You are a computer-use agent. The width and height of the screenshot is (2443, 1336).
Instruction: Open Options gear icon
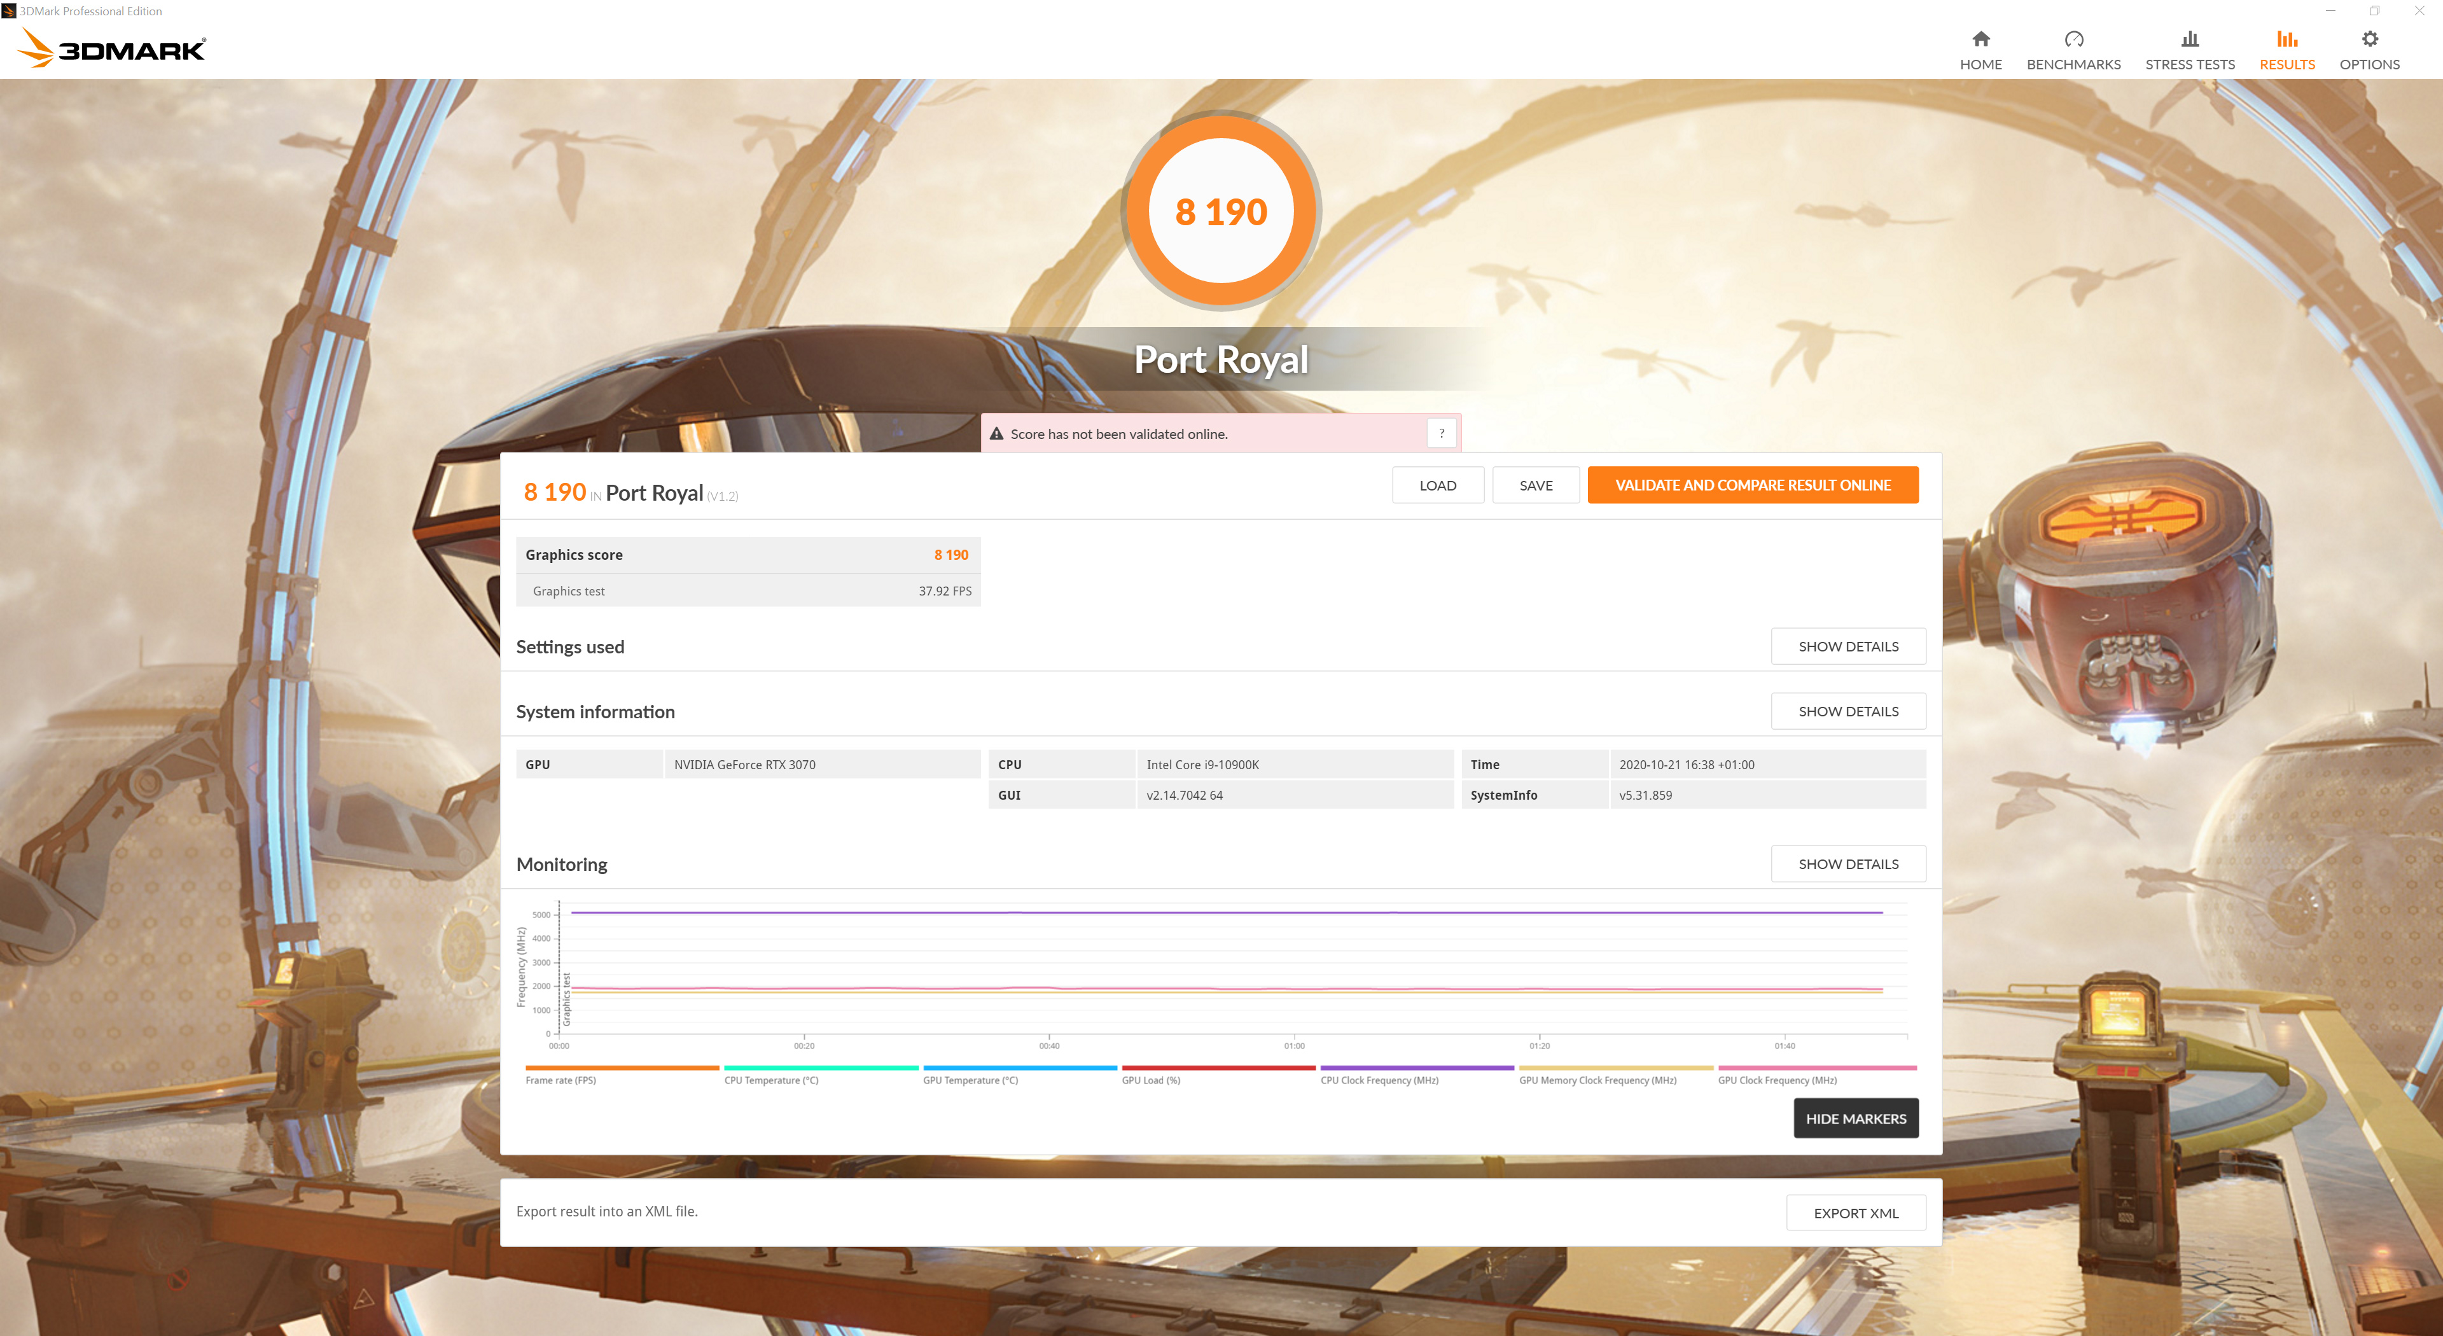(2369, 39)
